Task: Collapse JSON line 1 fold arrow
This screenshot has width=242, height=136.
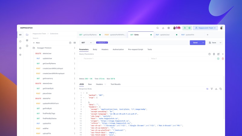Action: click(84, 93)
